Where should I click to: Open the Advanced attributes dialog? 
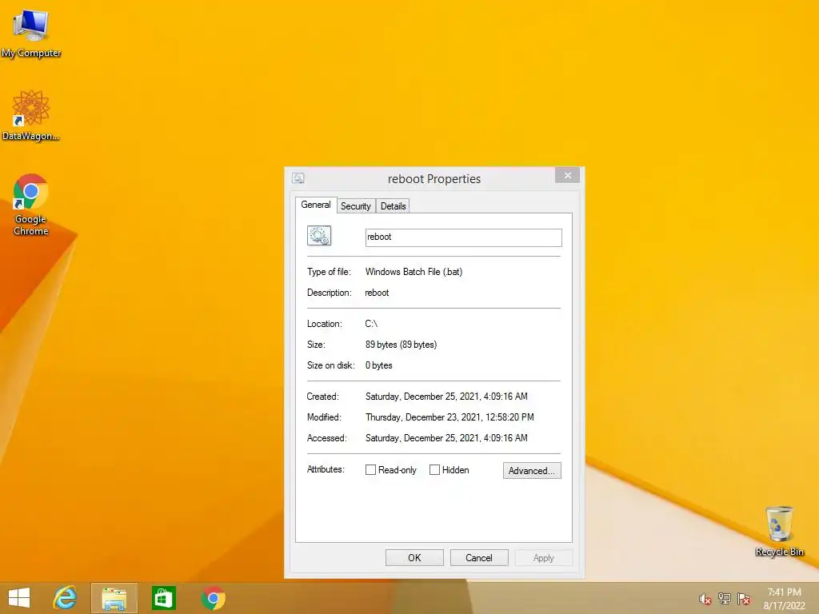click(x=532, y=470)
